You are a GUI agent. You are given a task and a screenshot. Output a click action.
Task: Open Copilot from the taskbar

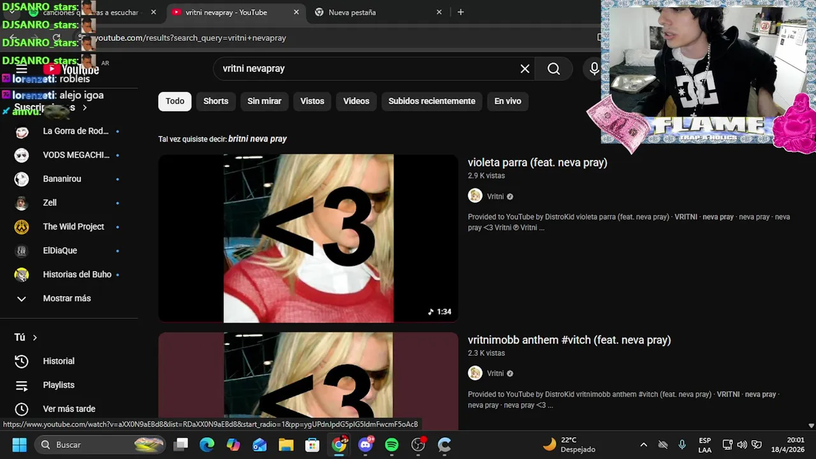pyautogui.click(x=233, y=444)
